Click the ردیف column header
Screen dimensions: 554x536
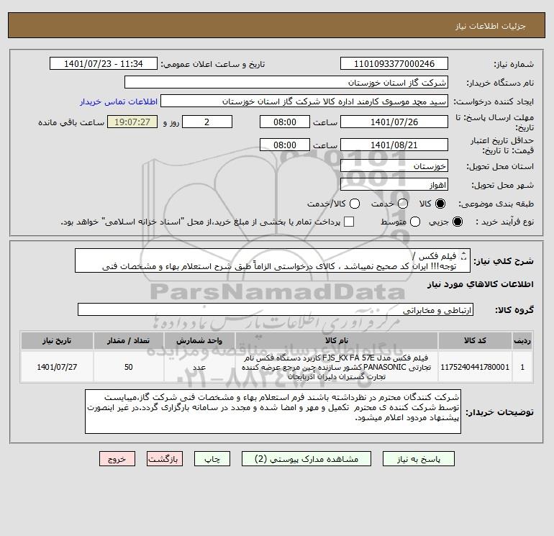522,340
